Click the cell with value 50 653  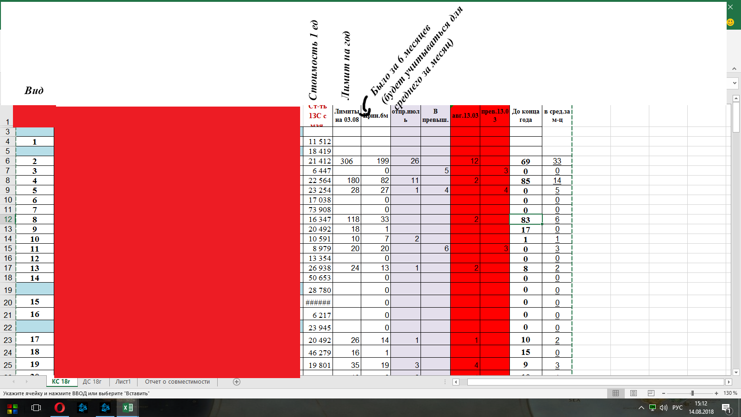[x=318, y=278]
